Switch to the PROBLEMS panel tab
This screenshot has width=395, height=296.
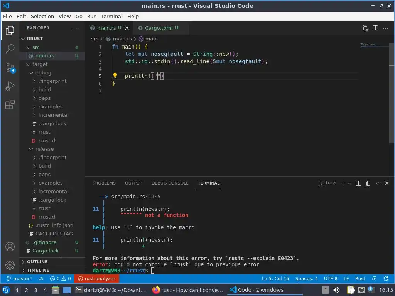(x=104, y=183)
